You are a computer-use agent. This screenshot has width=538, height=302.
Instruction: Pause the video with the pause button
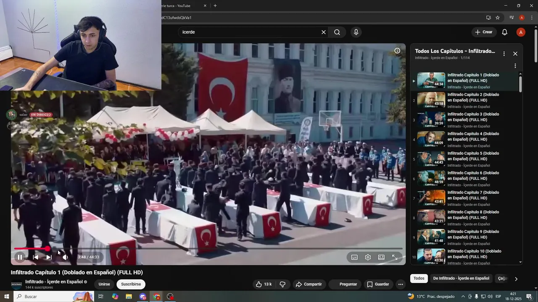20,257
